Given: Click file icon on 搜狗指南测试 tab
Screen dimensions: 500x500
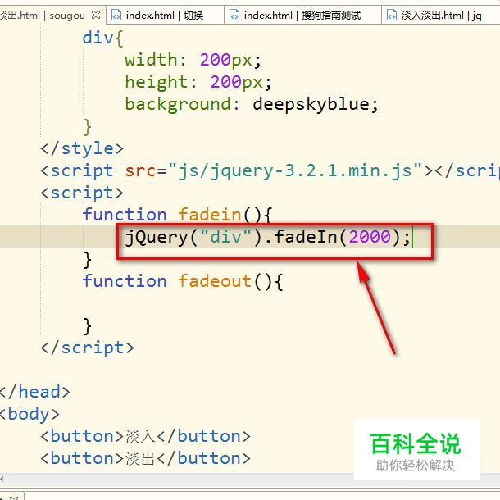Looking at the screenshot, I should [x=234, y=15].
